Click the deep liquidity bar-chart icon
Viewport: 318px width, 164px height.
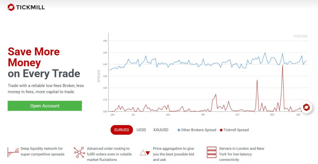tap(13, 152)
